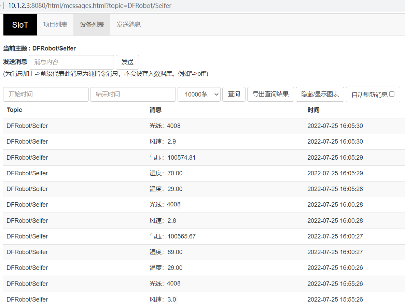Viewport: 405px width, 306px height.
Task: Export results via 导出查询结果
Action: pyautogui.click(x=270, y=94)
